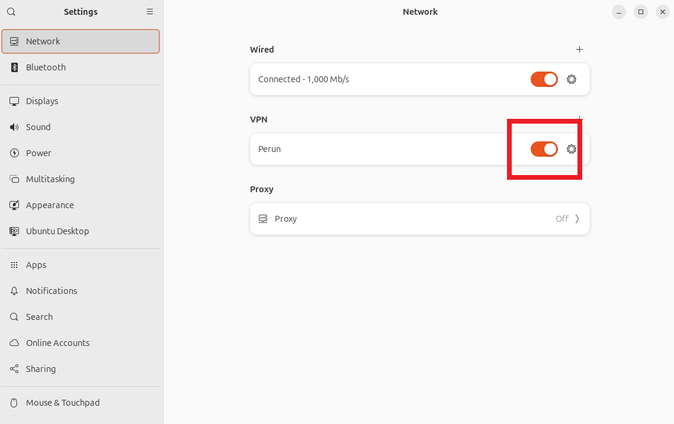The height and width of the screenshot is (424, 674).
Task: Open the Settings search icon
Action: [x=11, y=11]
